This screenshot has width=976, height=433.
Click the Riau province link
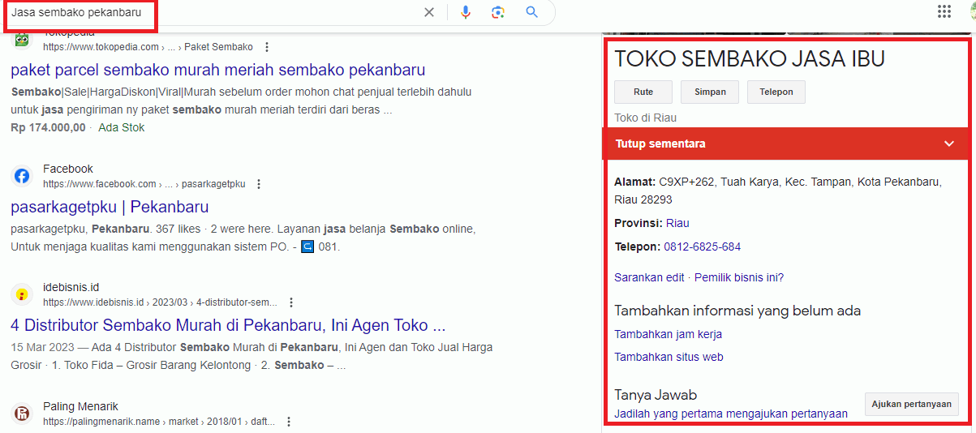point(677,223)
